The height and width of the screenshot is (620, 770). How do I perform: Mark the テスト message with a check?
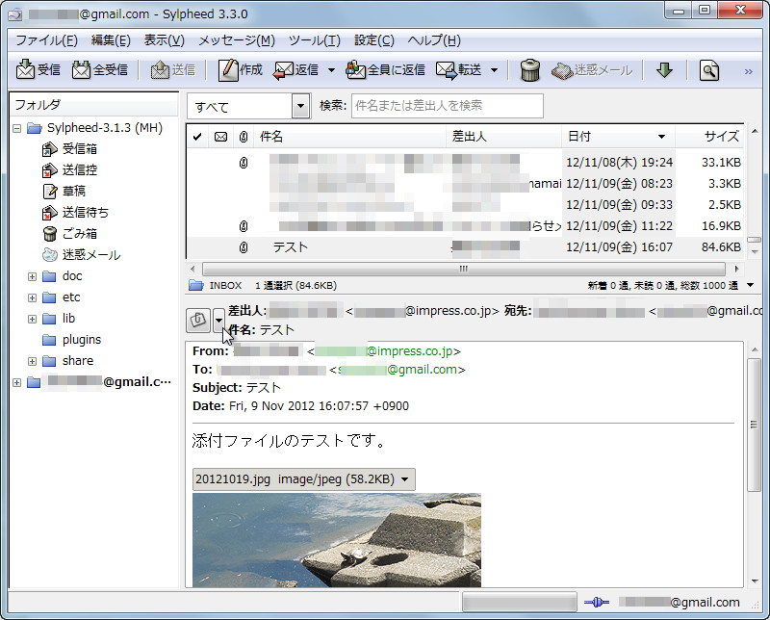coord(198,247)
